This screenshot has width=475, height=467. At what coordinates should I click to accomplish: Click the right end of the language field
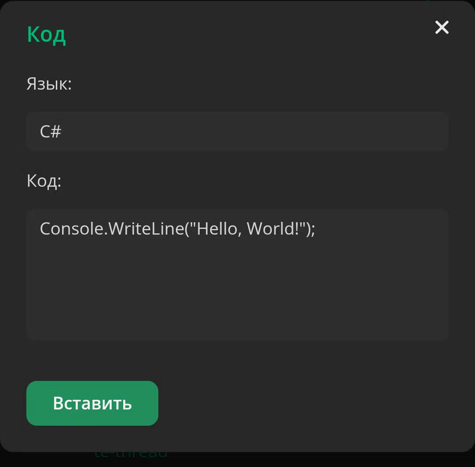[x=436, y=131]
